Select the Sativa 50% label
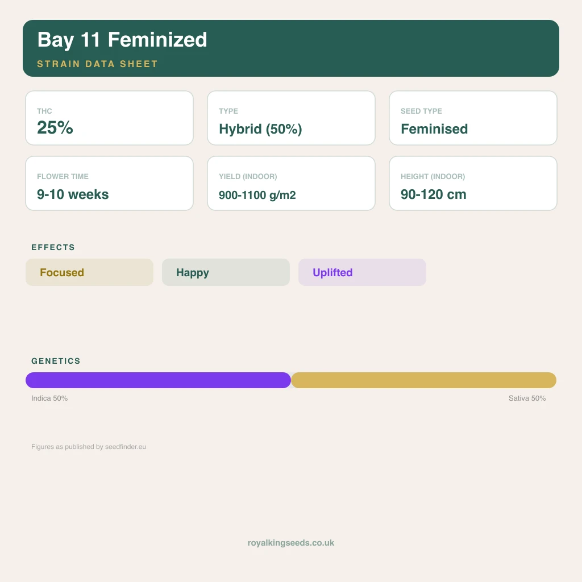Screen dimensions: 582x582 pos(527,398)
